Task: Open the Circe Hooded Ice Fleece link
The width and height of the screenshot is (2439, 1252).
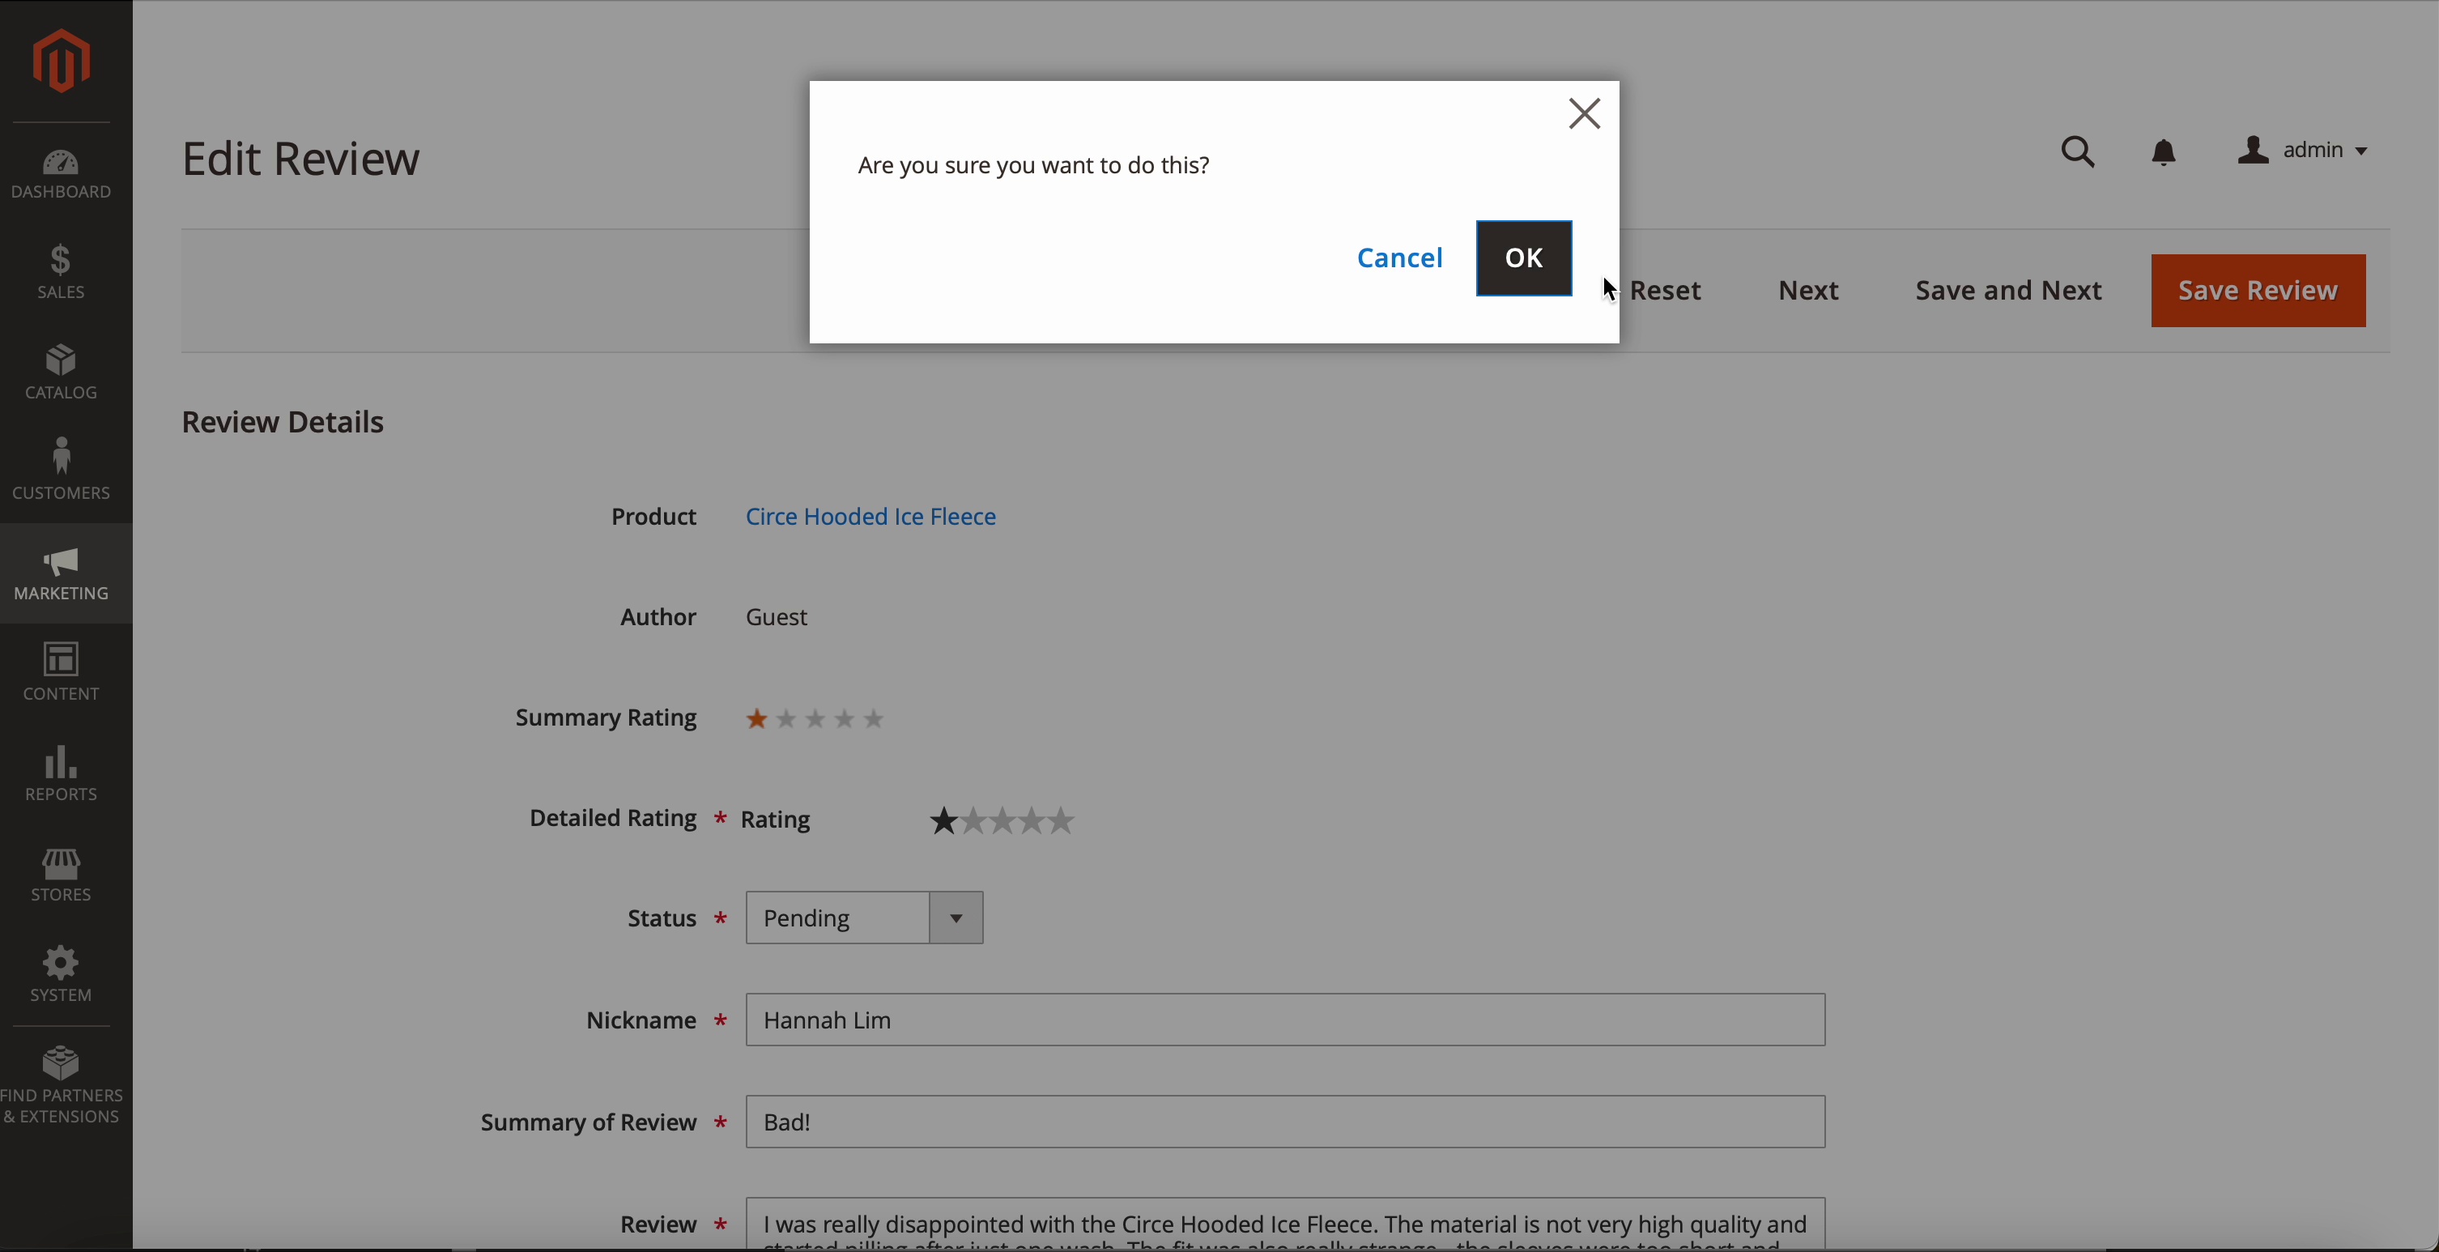Action: coord(870,516)
